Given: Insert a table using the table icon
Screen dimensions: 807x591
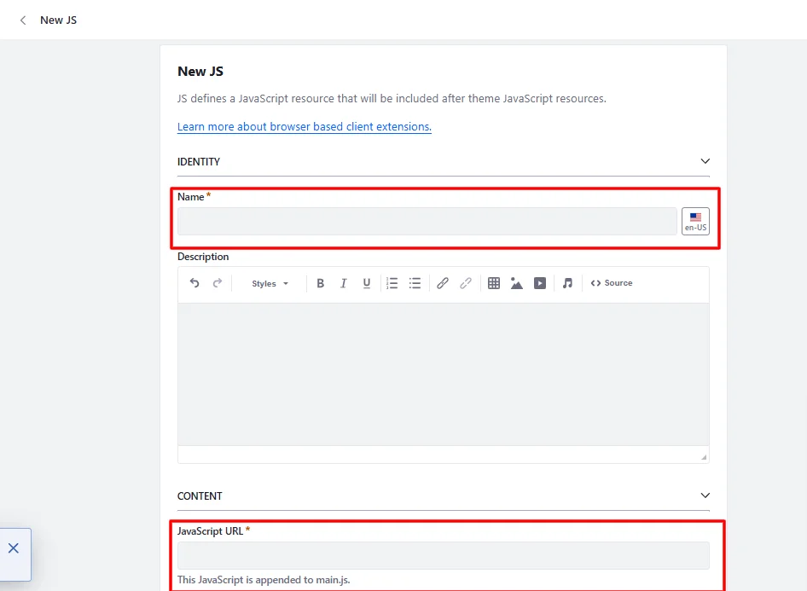Looking at the screenshot, I should pos(494,283).
